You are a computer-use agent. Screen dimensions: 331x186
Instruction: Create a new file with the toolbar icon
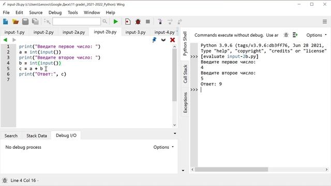tap(6, 22)
